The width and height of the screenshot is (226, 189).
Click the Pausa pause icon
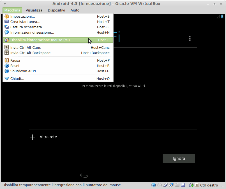tap(7, 60)
